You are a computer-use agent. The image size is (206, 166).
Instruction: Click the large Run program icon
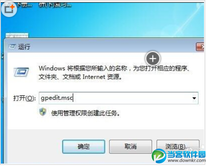tap(21, 72)
